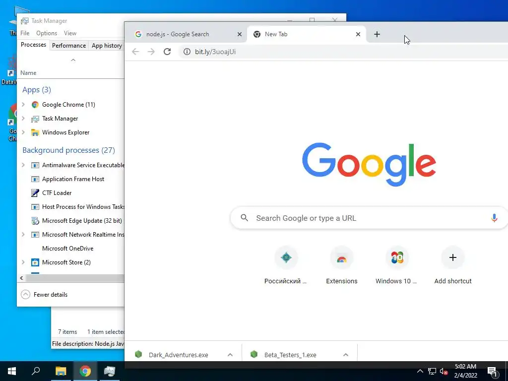Open Dark_Adventures.exe download options arrow

pyautogui.click(x=230, y=355)
